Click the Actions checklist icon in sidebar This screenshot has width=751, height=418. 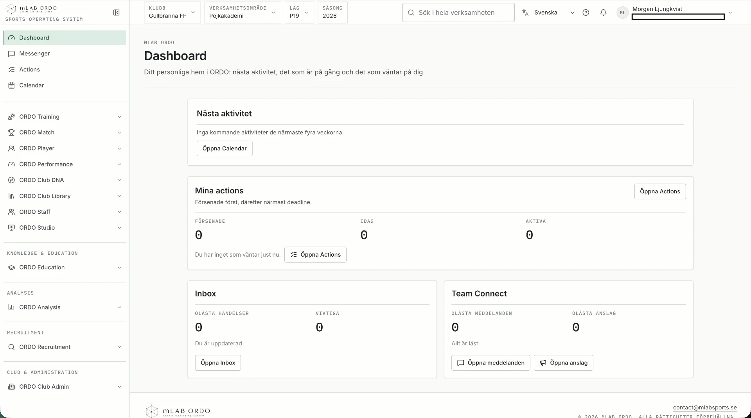click(11, 70)
